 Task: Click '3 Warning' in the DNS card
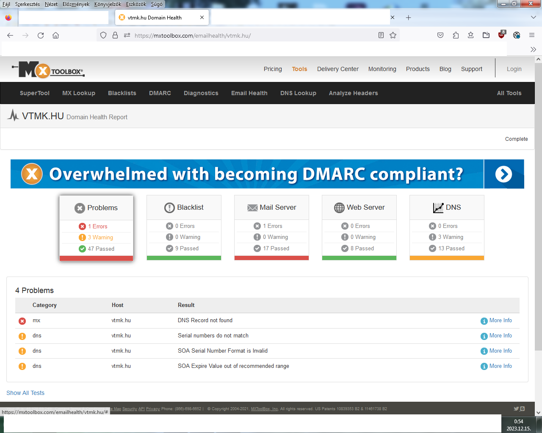[451, 237]
